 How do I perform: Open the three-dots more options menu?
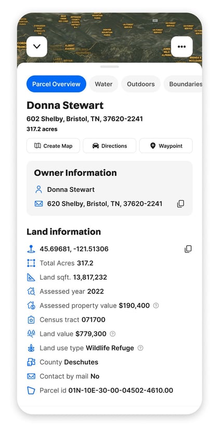[x=182, y=47]
